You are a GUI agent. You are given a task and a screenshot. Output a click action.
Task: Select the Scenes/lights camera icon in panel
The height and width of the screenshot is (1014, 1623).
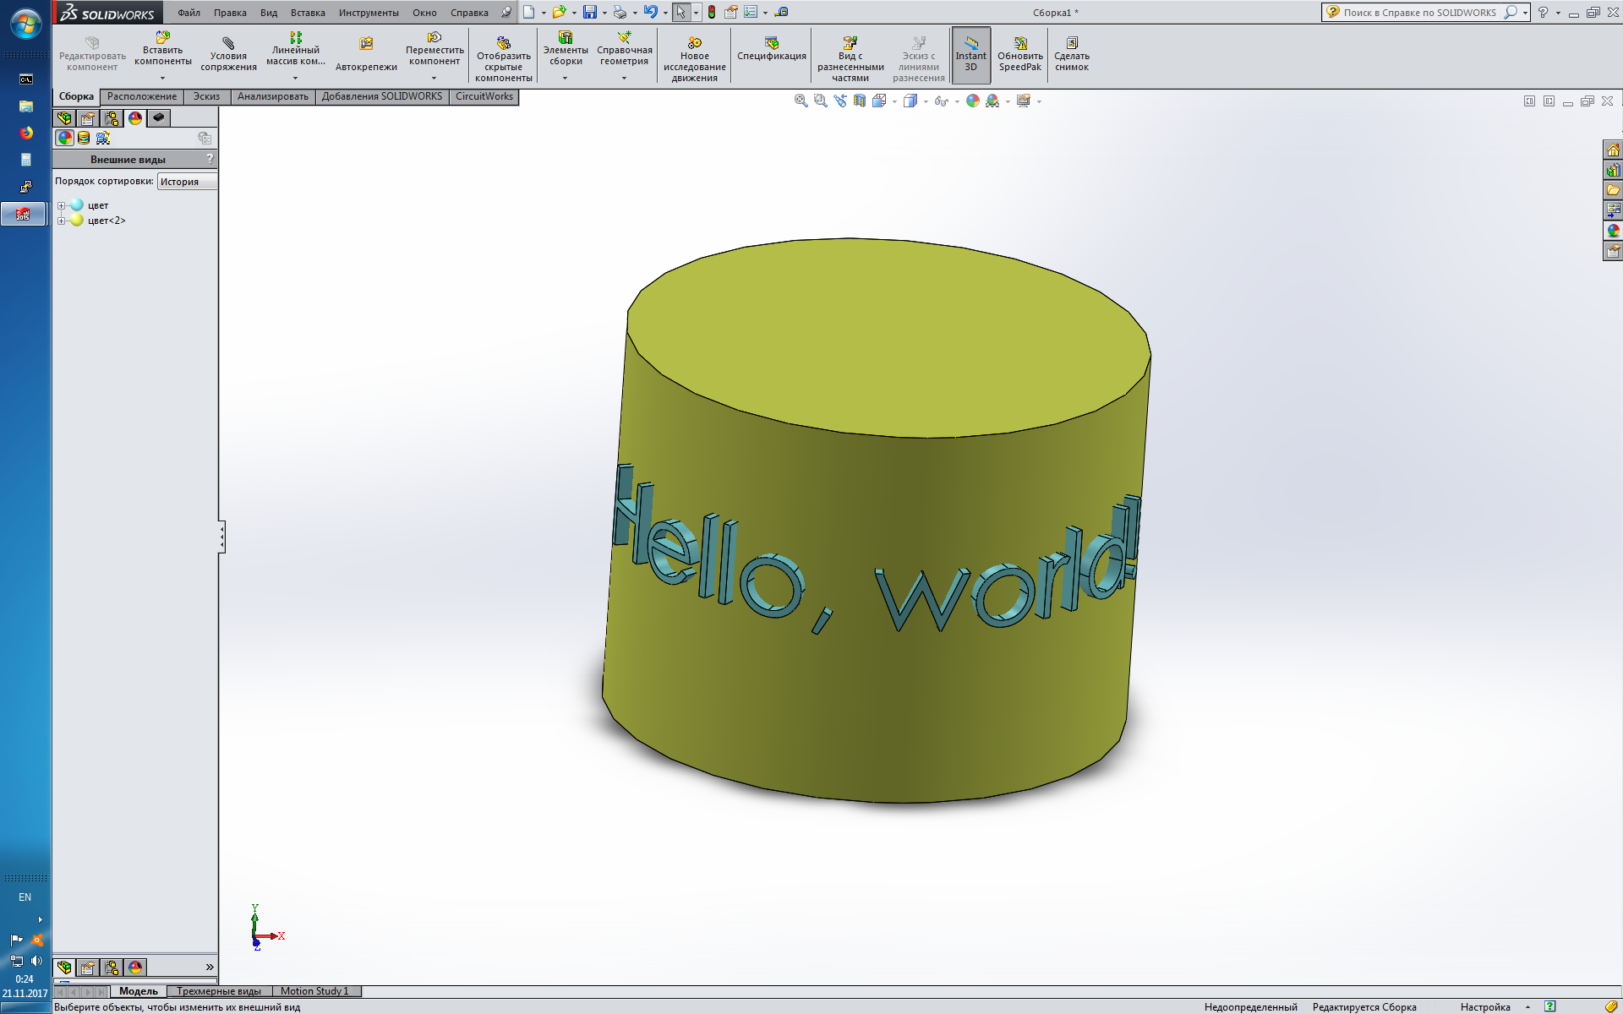(103, 138)
